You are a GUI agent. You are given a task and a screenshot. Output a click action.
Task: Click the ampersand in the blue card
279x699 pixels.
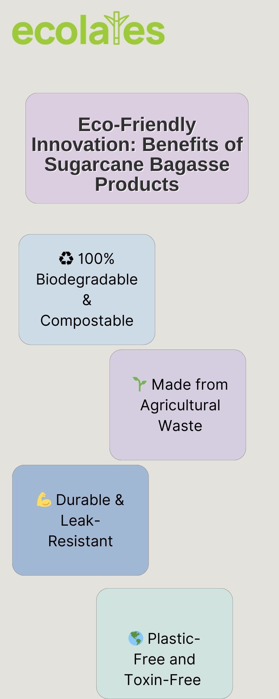[x=87, y=300]
